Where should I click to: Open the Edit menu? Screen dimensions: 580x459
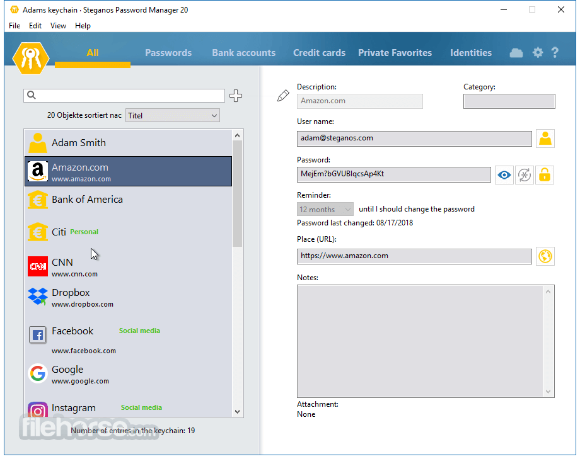point(35,25)
